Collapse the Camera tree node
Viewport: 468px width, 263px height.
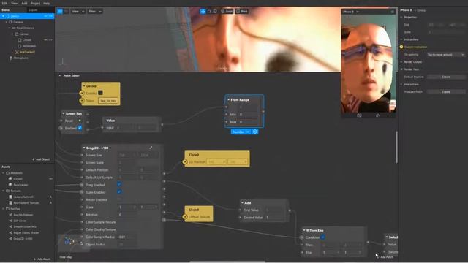pyautogui.click(x=7, y=22)
